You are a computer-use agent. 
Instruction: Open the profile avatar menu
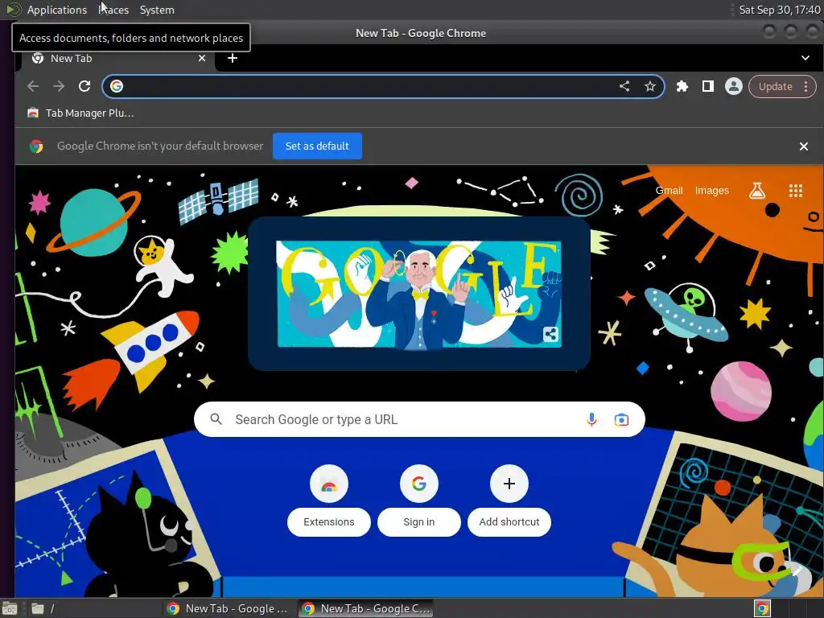click(734, 86)
